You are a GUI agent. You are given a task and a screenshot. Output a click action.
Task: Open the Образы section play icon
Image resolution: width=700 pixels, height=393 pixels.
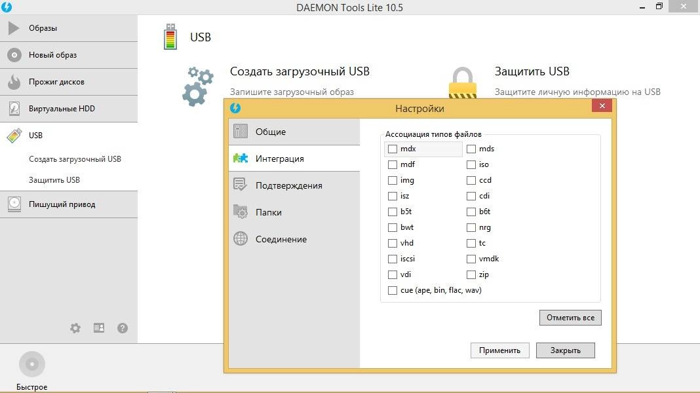13,28
